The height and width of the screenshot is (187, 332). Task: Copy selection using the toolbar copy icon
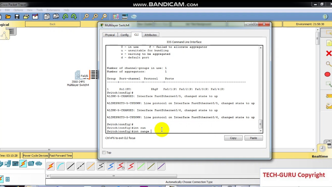click(47, 17)
